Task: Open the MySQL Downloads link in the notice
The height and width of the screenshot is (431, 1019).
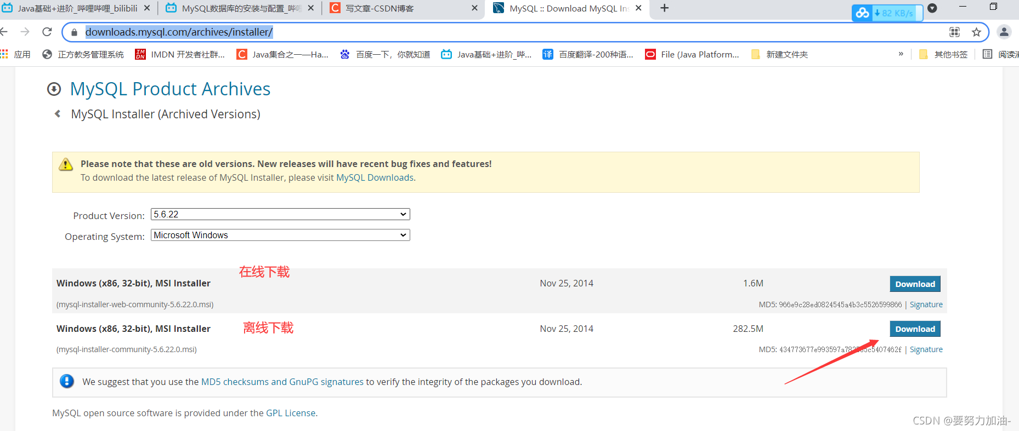Action: pos(375,177)
